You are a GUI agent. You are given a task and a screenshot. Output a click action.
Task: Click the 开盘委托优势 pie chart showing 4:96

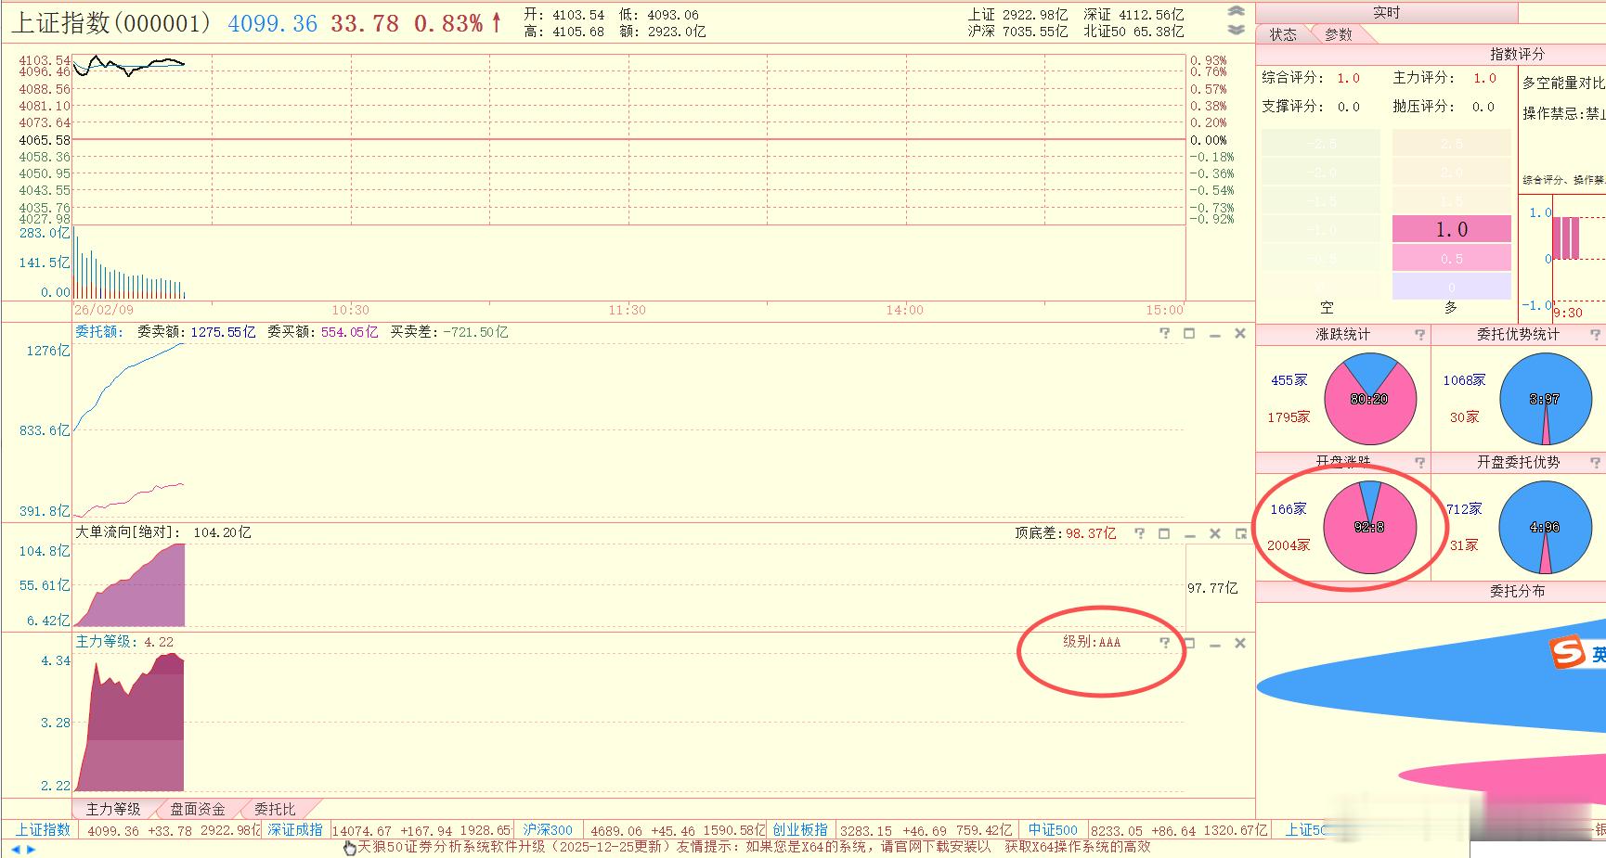click(x=1545, y=527)
